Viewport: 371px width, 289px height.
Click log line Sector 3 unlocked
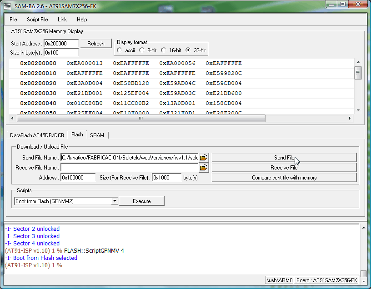point(32,236)
